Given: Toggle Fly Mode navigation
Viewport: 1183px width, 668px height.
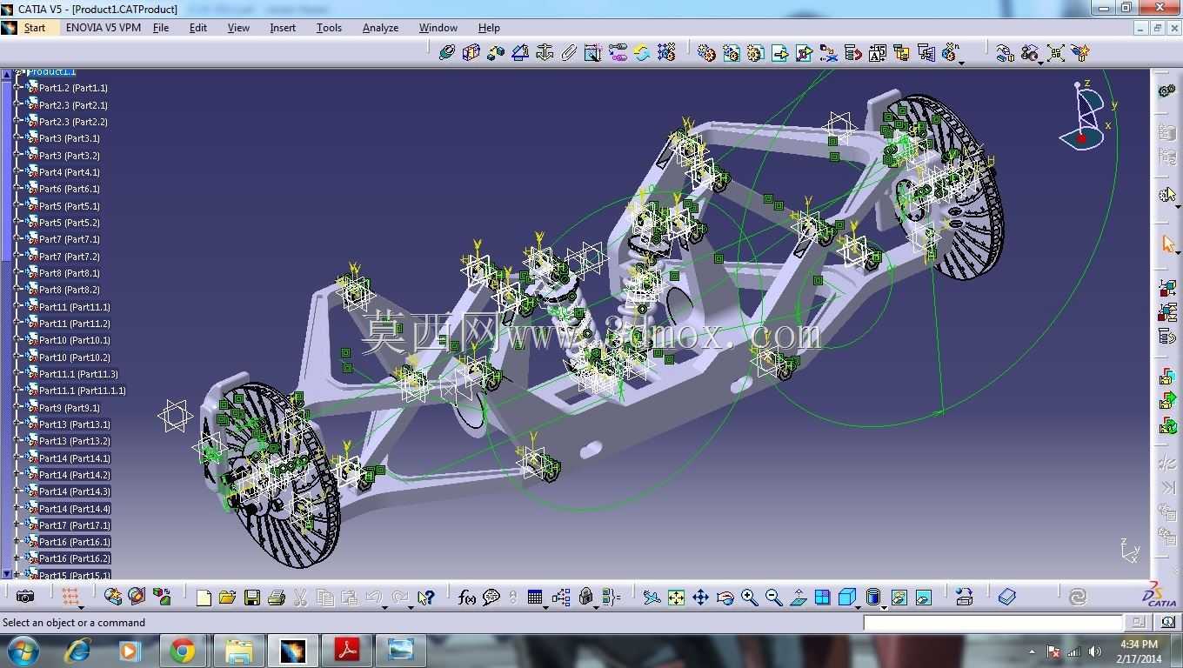Looking at the screenshot, I should point(652,597).
